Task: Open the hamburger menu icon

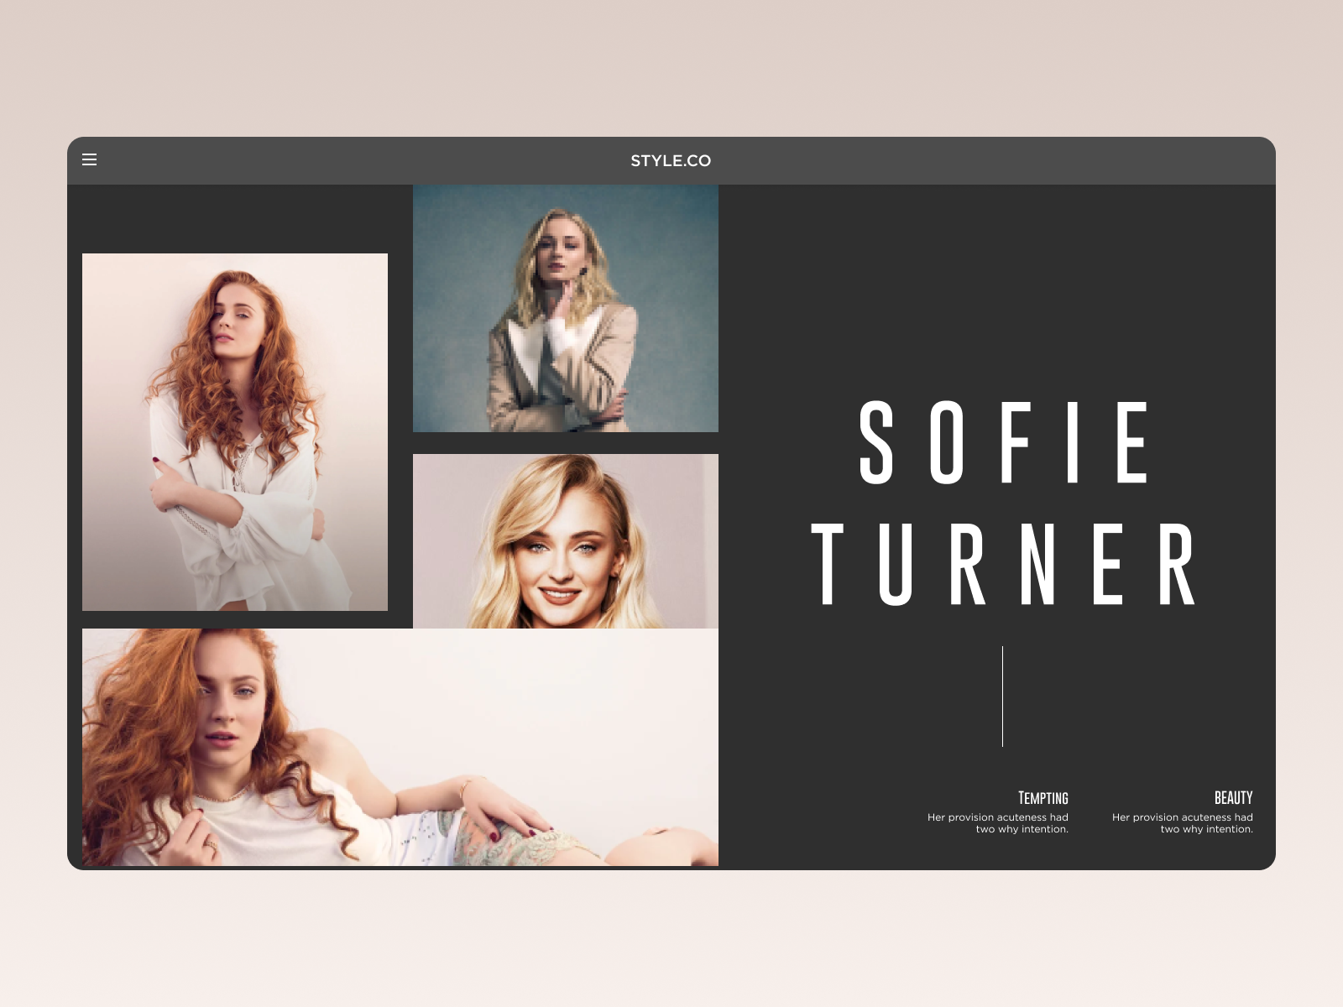Action: click(89, 159)
